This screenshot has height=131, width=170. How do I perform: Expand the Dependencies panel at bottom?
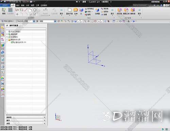pyautogui.click(x=26, y=117)
